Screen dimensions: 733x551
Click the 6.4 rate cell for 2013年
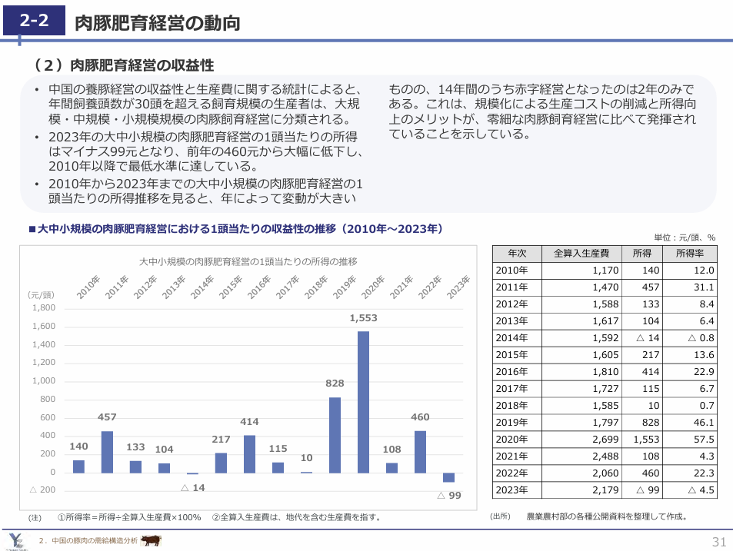pos(690,320)
